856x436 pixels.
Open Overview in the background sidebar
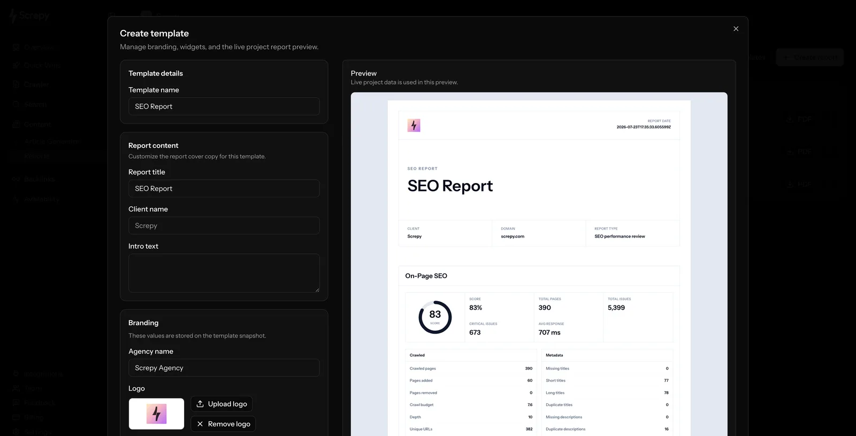tap(34, 47)
